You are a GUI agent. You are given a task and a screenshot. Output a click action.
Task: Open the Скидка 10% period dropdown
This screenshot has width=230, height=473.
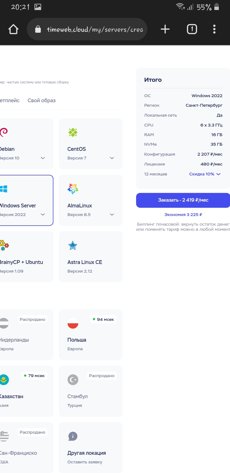point(205,174)
